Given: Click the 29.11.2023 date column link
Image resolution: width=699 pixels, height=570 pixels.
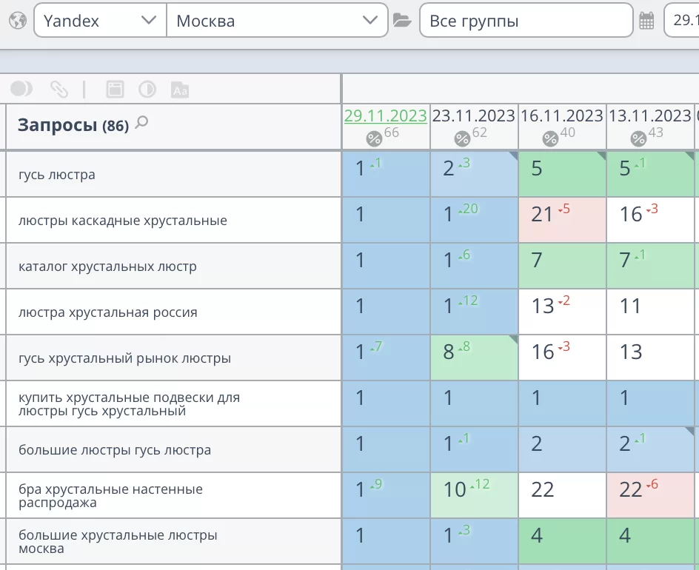Looking at the screenshot, I should 385,116.
